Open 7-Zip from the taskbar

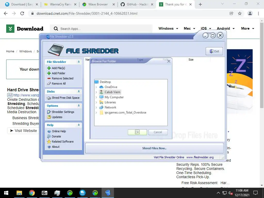pyautogui.click(x=44, y=193)
